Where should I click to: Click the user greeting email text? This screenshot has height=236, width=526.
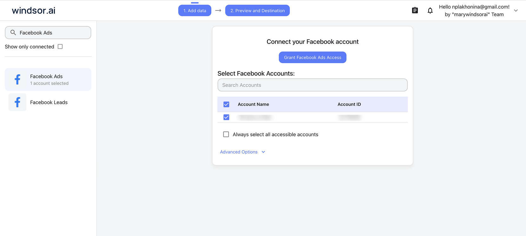474,7
